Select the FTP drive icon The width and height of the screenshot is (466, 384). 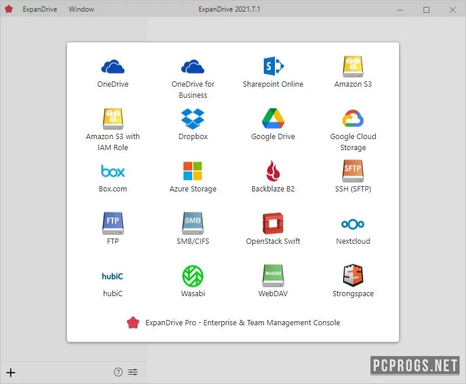pyautogui.click(x=112, y=223)
